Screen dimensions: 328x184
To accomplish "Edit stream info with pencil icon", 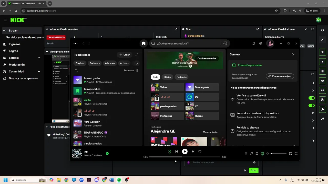I will coord(306,29).
